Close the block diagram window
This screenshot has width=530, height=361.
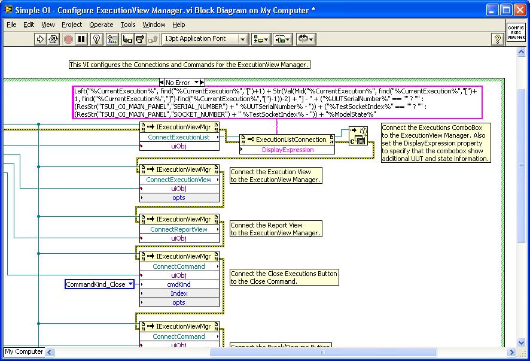pos(520,10)
